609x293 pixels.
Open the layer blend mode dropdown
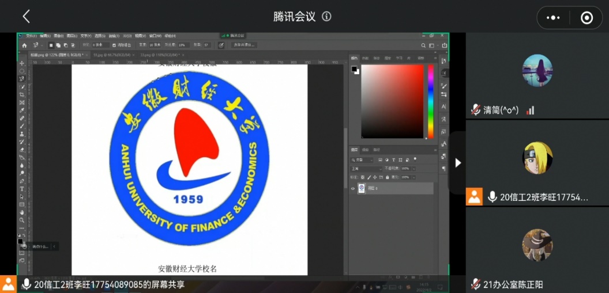pos(367,169)
